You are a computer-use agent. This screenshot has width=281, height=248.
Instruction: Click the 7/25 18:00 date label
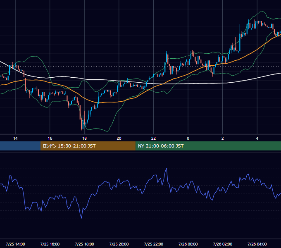pos(84,244)
